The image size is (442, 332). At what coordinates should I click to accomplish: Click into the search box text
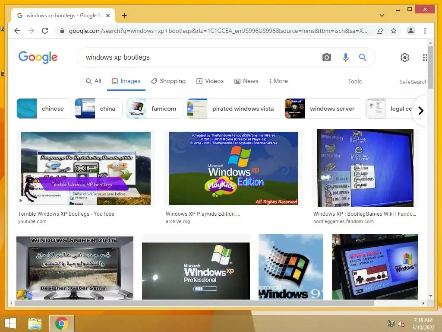[x=118, y=57]
